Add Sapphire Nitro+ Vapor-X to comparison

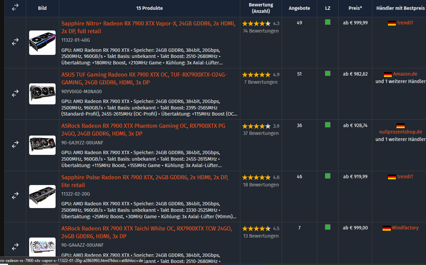(x=15, y=42)
